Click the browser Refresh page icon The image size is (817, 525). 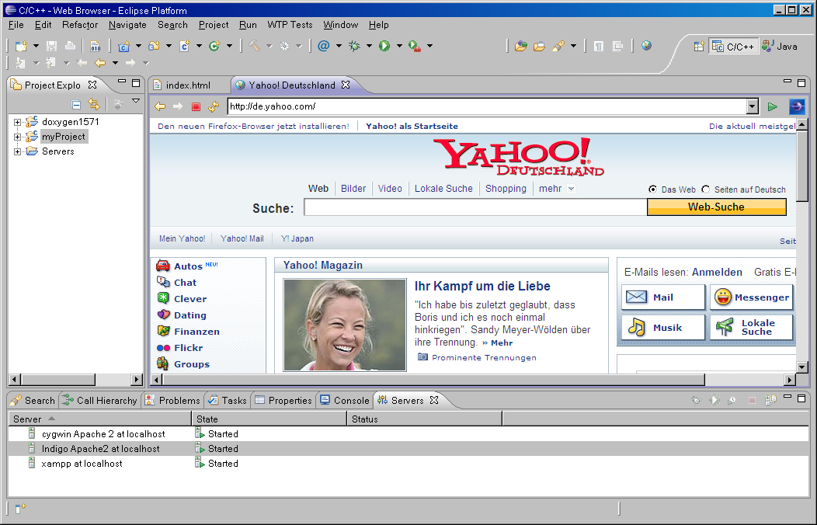(x=214, y=106)
